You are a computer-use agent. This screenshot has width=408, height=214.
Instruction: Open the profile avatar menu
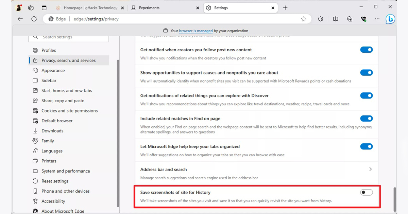click(19, 8)
